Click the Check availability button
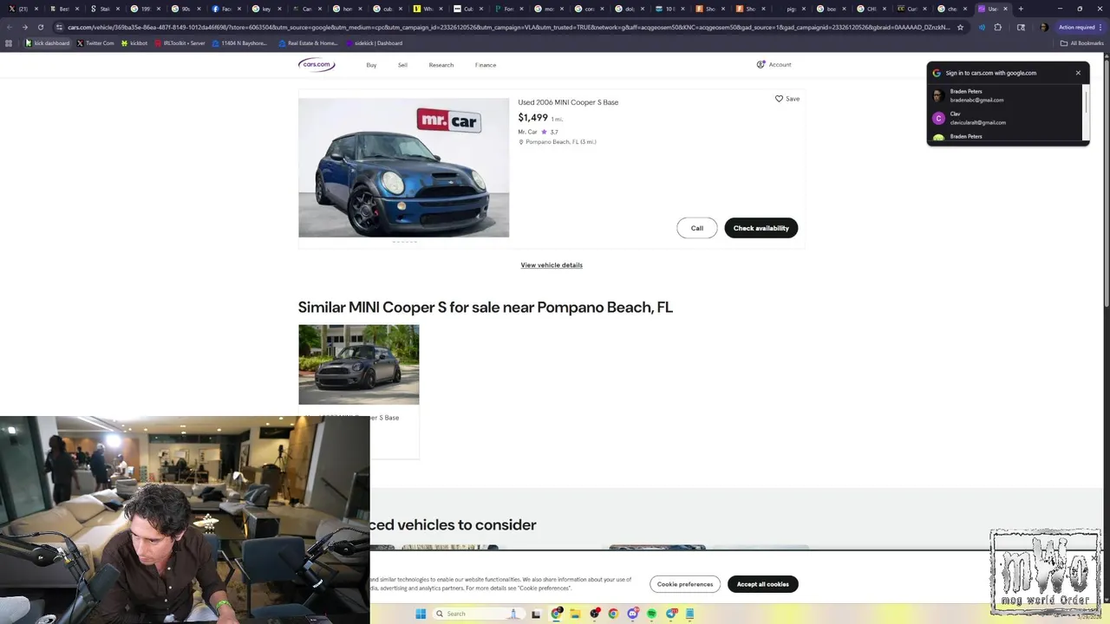The image size is (1110, 624). click(x=761, y=228)
